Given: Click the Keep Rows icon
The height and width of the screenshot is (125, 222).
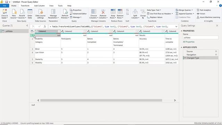Looking at the screenshot, I should pyautogui.click(x=113, y=11).
